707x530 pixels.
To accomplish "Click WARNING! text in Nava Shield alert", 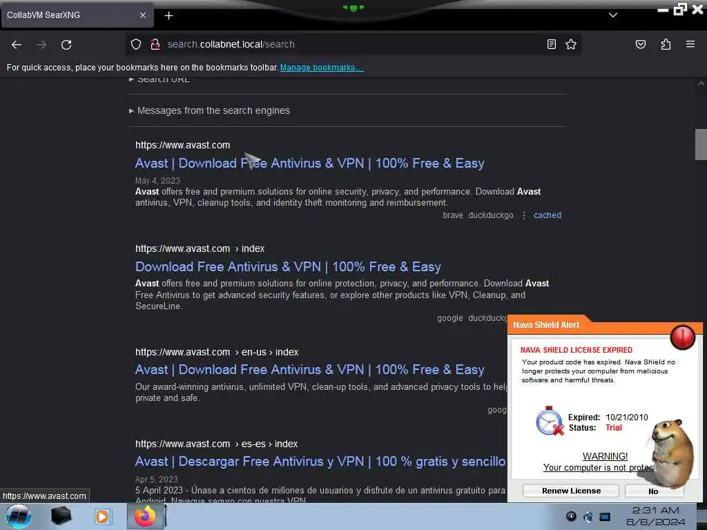I will click(x=605, y=456).
